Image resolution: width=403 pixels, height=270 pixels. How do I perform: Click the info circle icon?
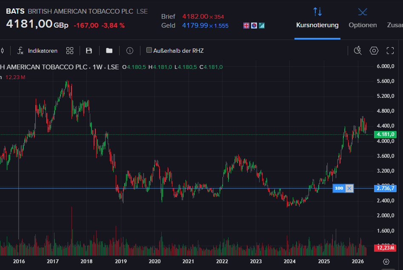(x=130, y=51)
